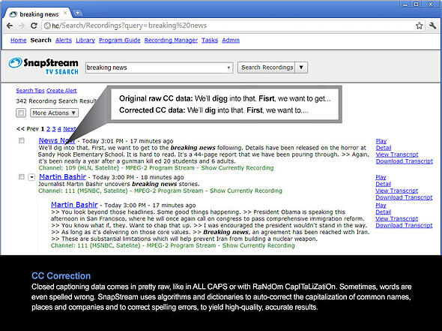Open the browser wrench settings menu
This screenshot has width=442, height=331.
(x=433, y=26)
